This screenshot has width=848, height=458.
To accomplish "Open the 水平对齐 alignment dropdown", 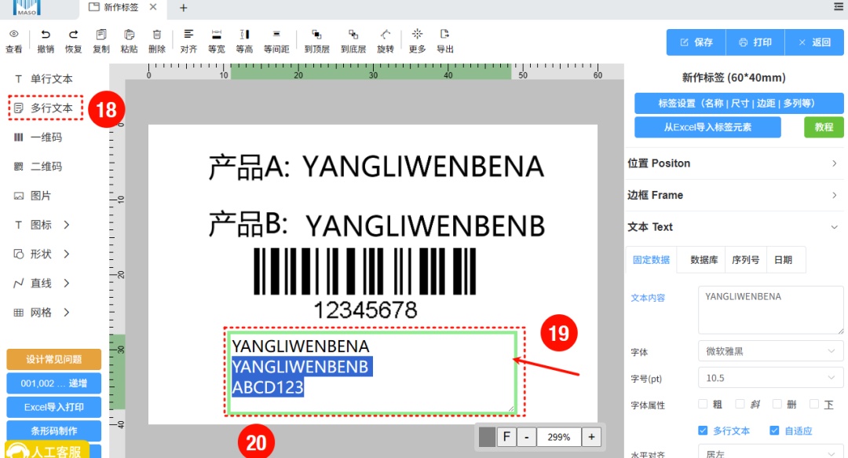I will coord(771,453).
